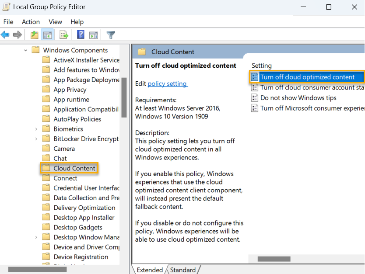365x274 pixels.
Task: Click the Show/Hide Action Pane icon
Action: click(x=94, y=35)
